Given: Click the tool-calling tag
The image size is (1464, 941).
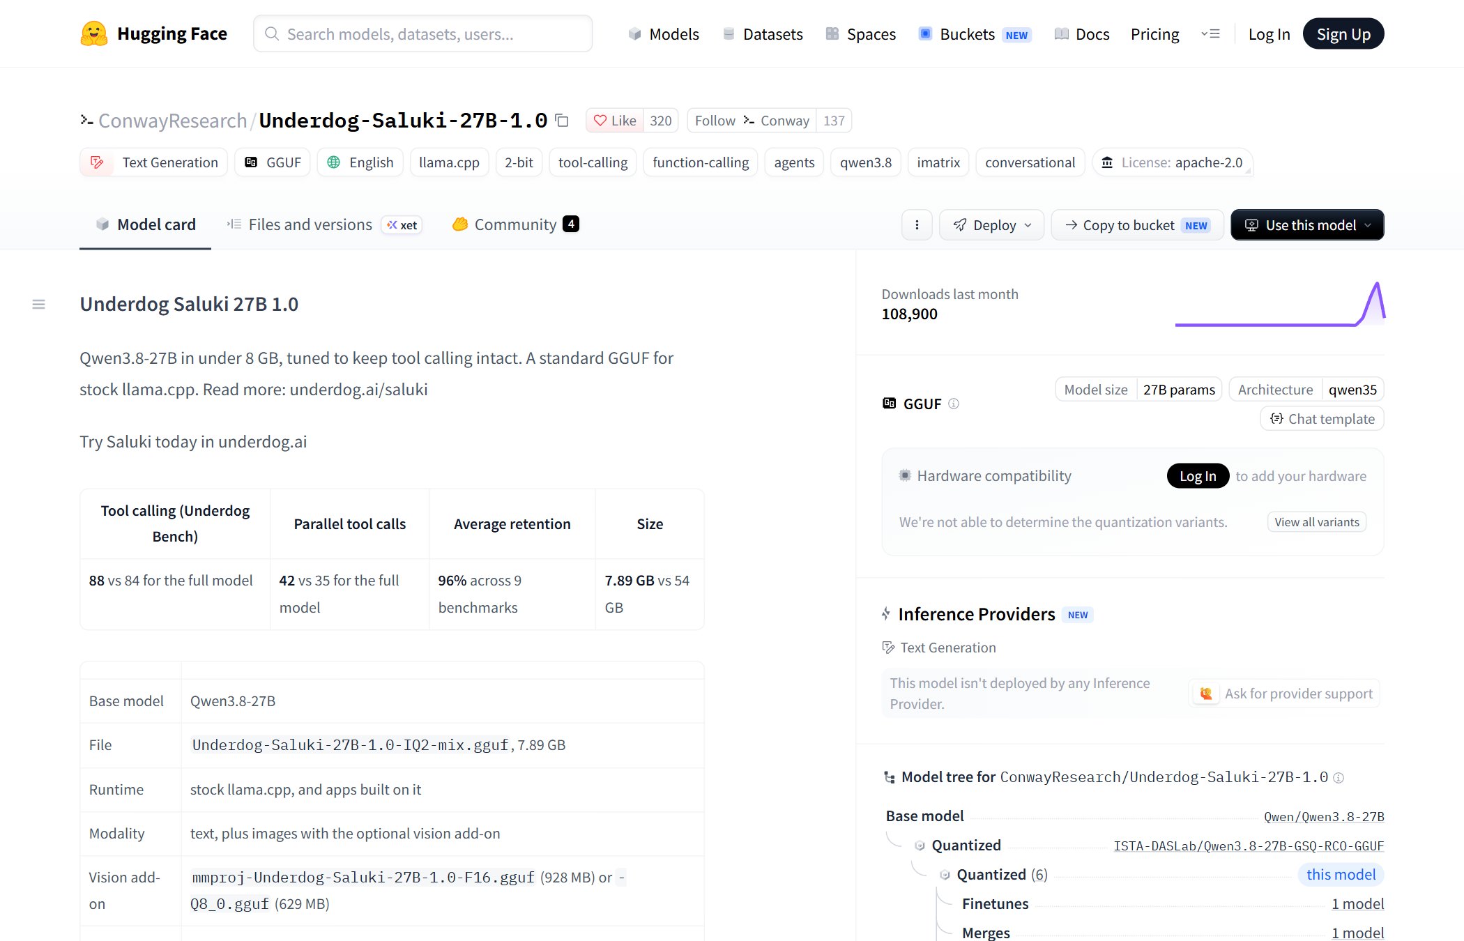Looking at the screenshot, I should coord(593,162).
